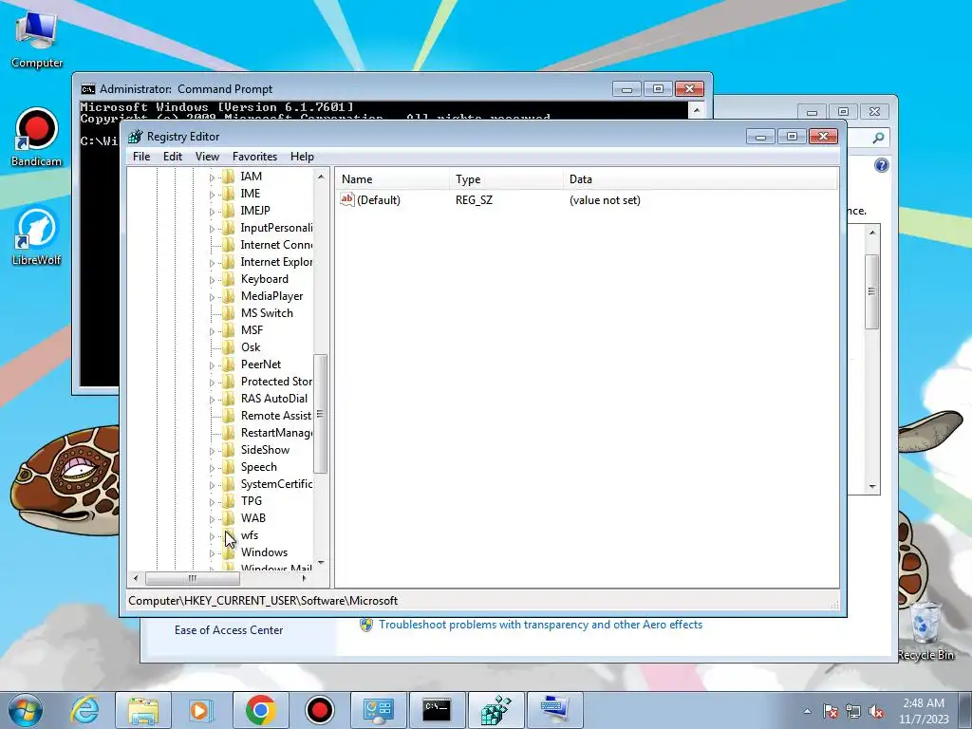Click the tree horizontal scroll right arrow
The width and height of the screenshot is (972, 729).
click(x=304, y=578)
